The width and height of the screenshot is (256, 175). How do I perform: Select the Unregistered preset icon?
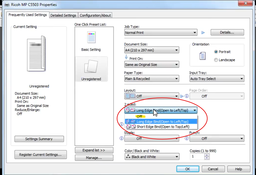91,66
